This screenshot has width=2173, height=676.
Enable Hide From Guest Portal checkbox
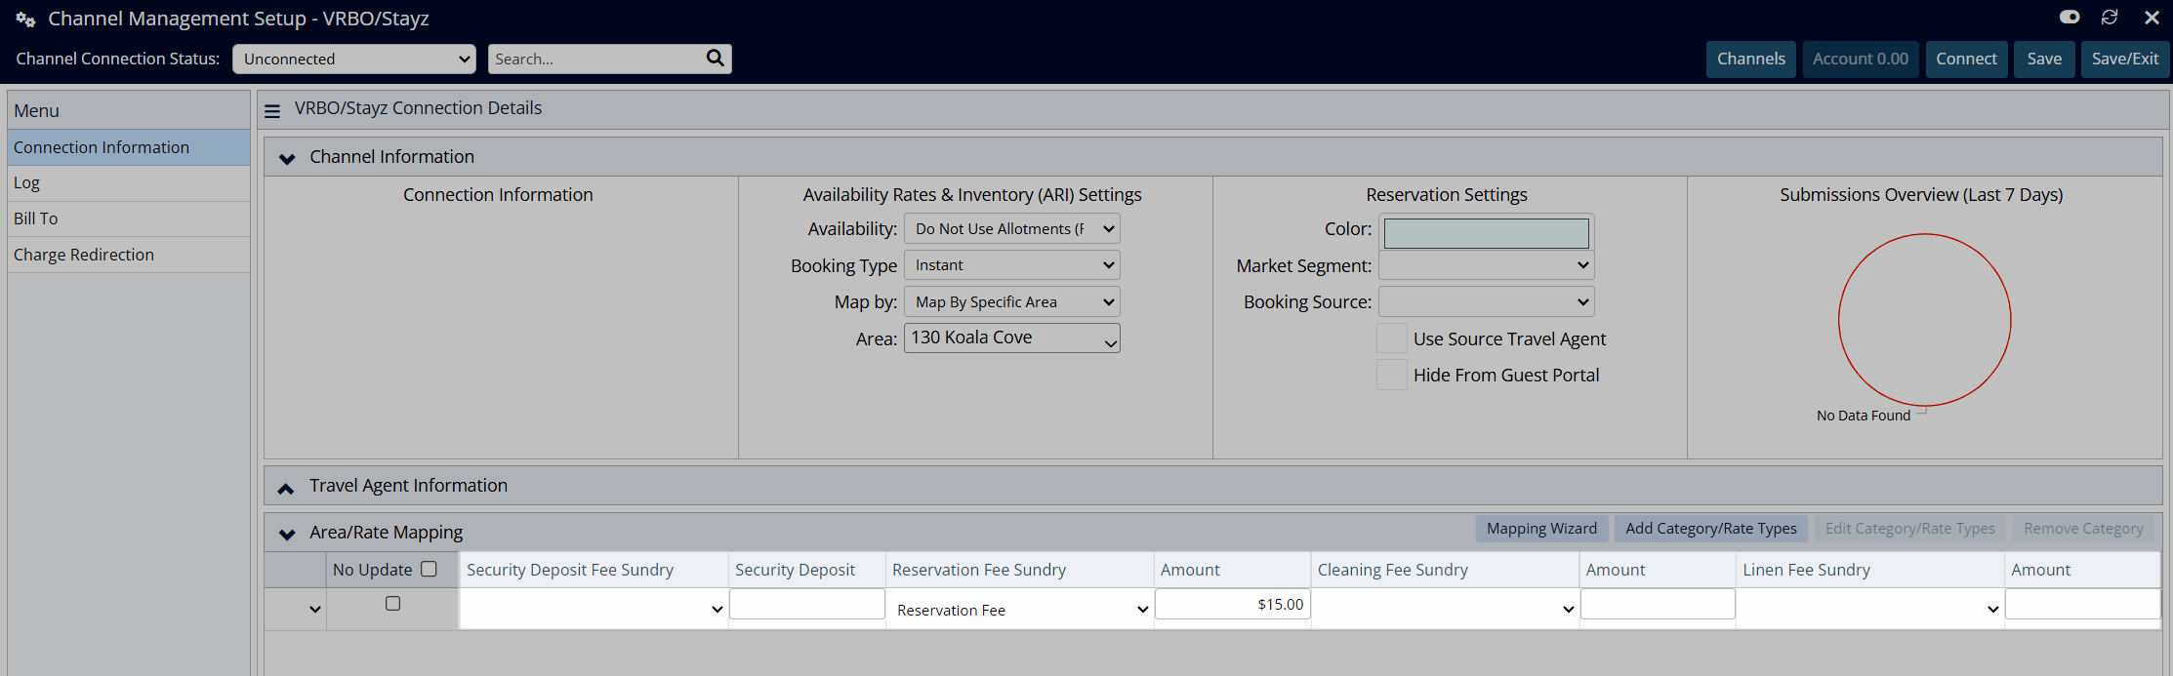click(x=1392, y=375)
